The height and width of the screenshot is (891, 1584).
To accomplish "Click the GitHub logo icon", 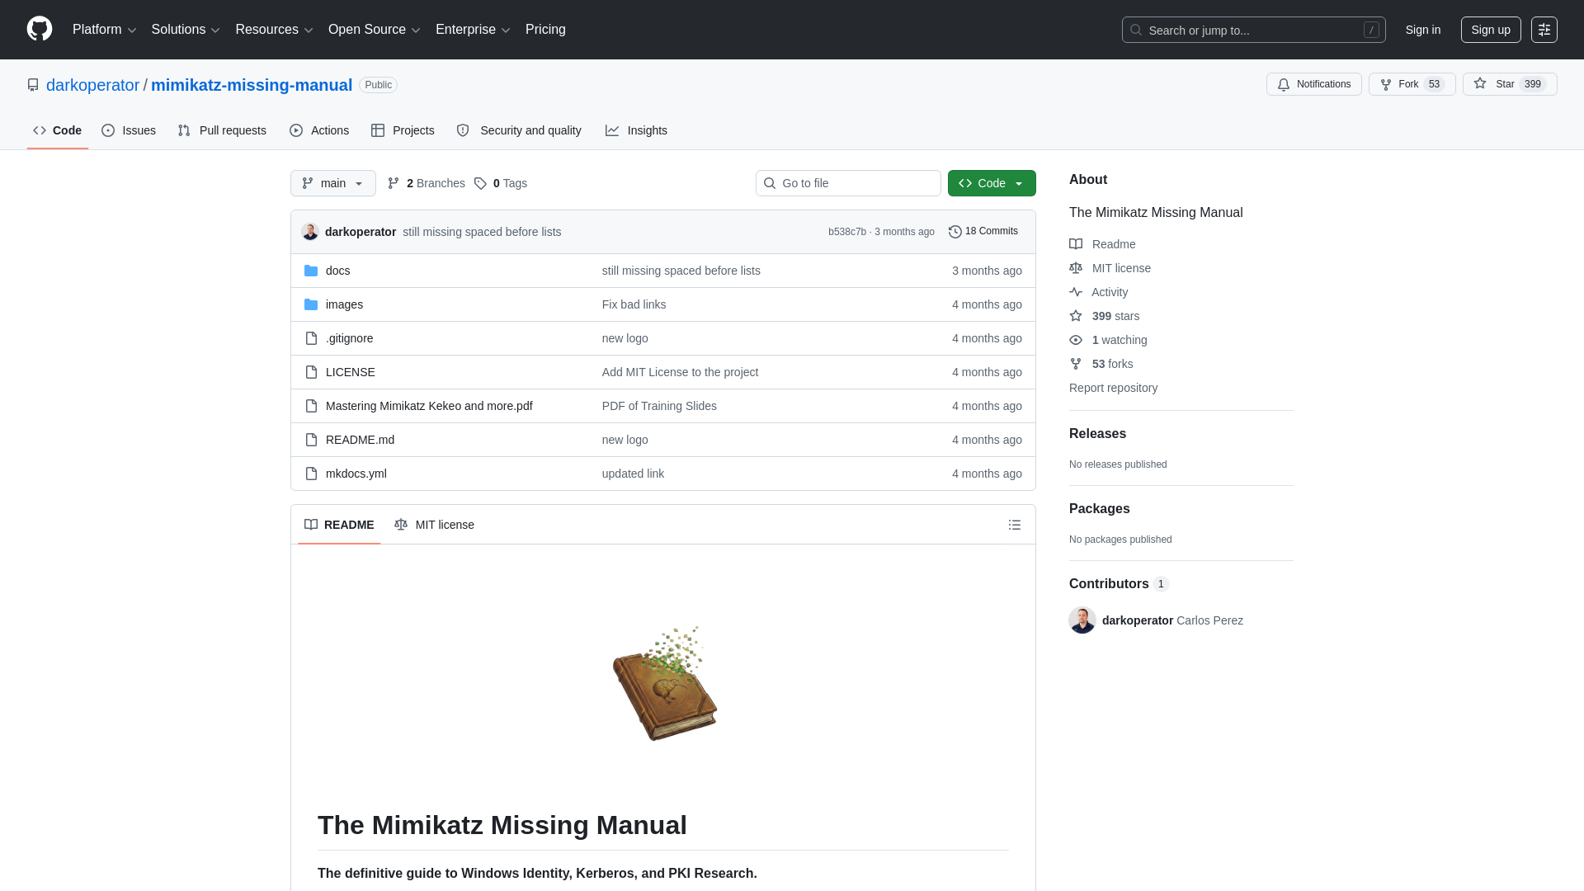I will point(40,29).
